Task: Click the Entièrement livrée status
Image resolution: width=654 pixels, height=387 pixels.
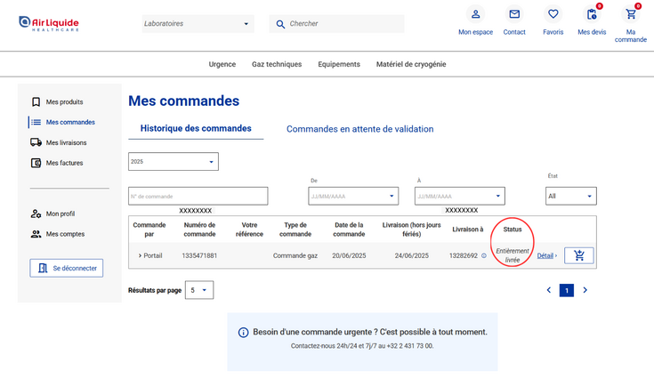Action: 513,255
